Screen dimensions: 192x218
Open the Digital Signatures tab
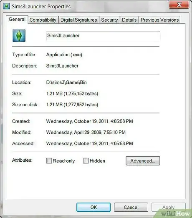point(78,20)
